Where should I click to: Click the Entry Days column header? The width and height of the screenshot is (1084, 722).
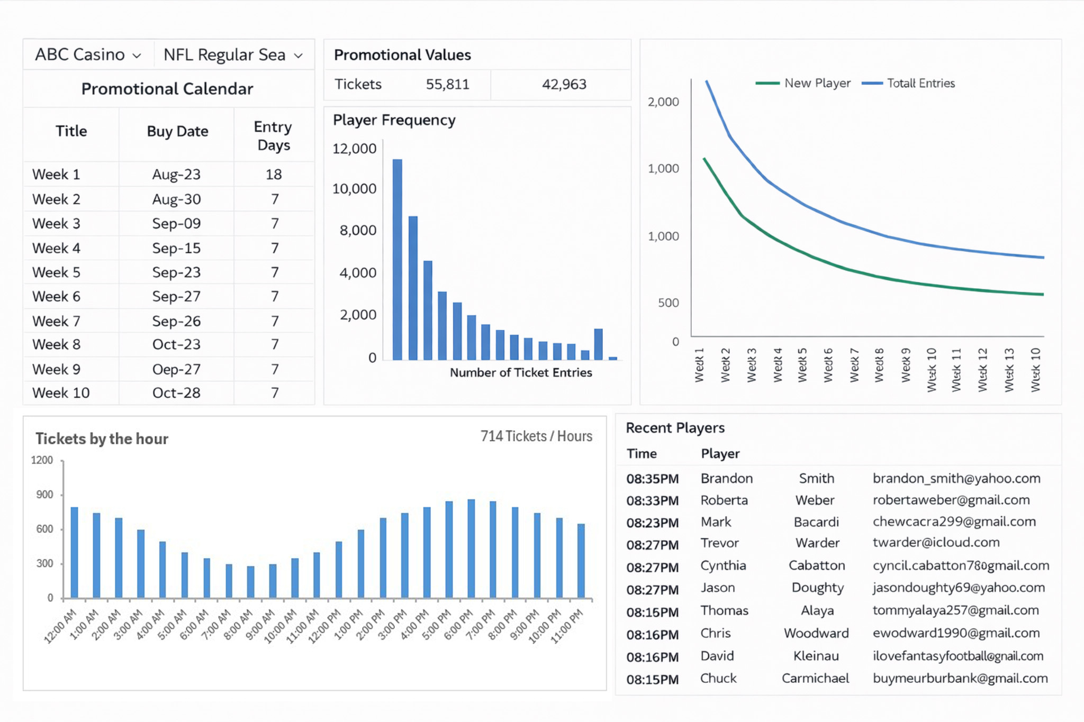[x=273, y=135]
